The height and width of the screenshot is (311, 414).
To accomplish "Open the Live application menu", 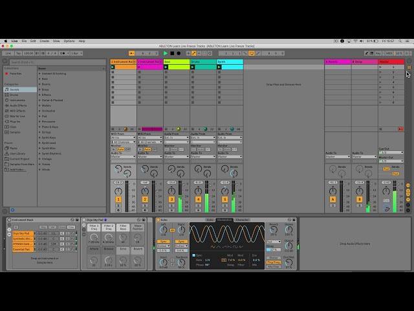I will [x=14, y=41].
